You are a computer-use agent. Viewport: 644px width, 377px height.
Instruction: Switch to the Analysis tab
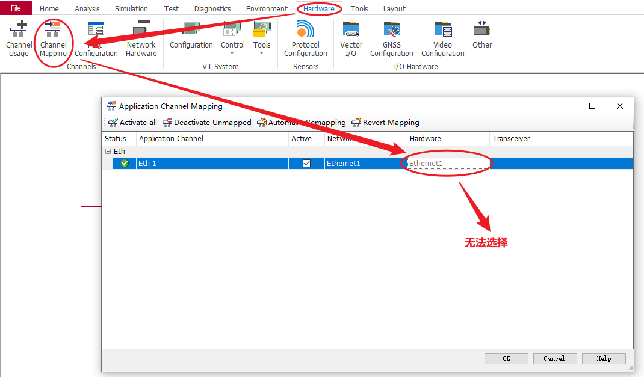(x=87, y=8)
